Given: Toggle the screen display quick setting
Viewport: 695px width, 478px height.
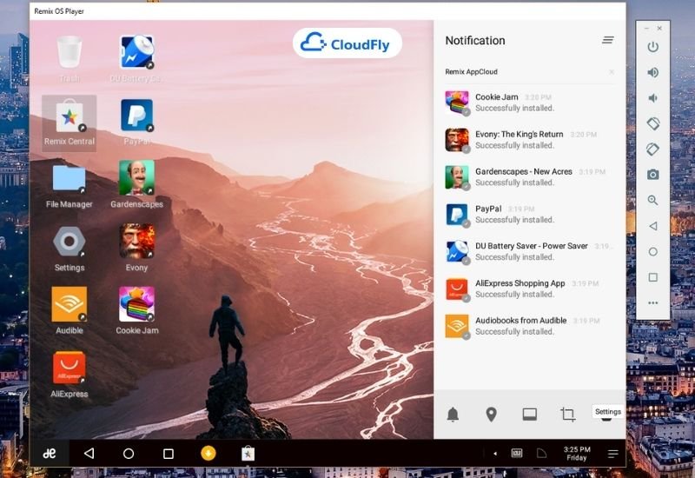Looking at the screenshot, I should (530, 415).
